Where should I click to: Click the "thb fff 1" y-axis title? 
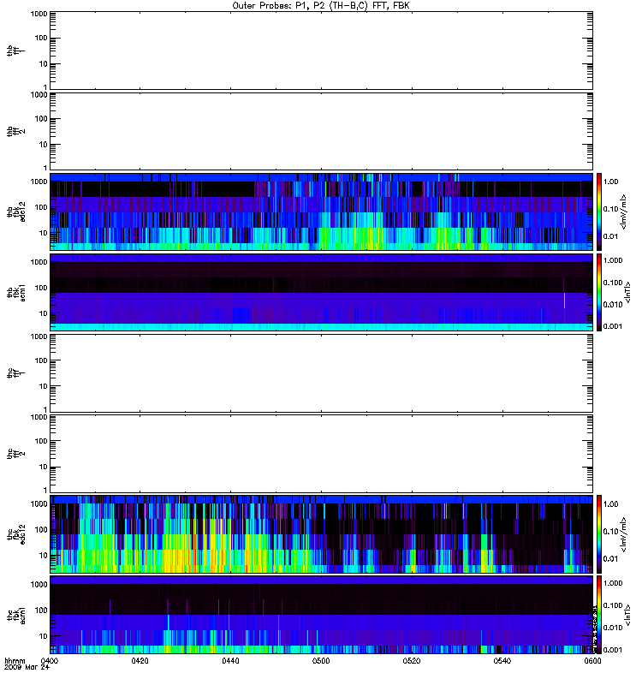tap(15, 51)
